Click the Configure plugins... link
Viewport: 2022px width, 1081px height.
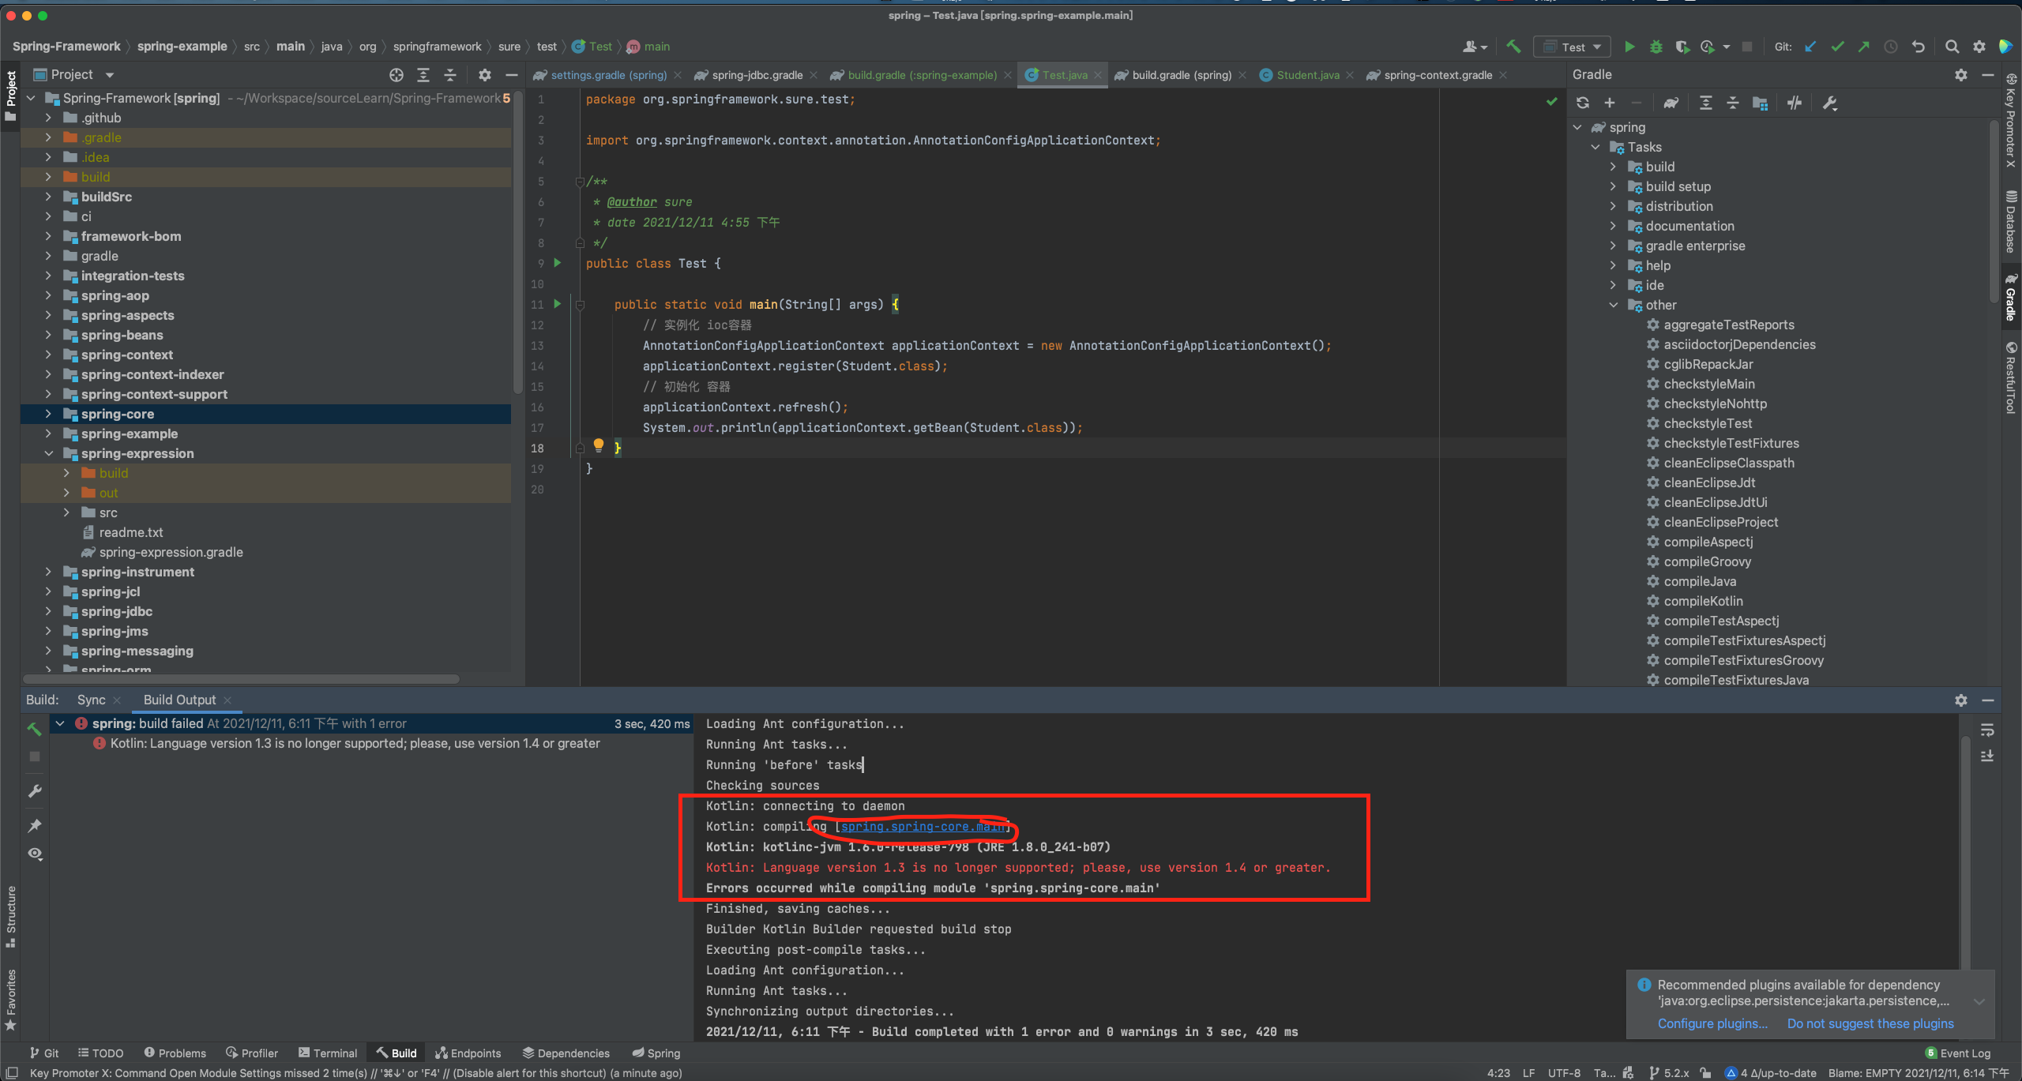coord(1712,1023)
